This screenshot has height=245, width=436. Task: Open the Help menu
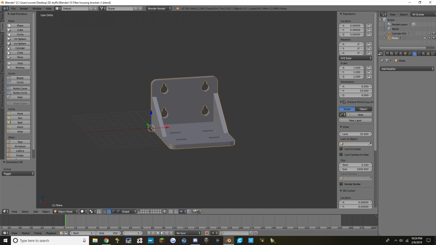pos(49,8)
